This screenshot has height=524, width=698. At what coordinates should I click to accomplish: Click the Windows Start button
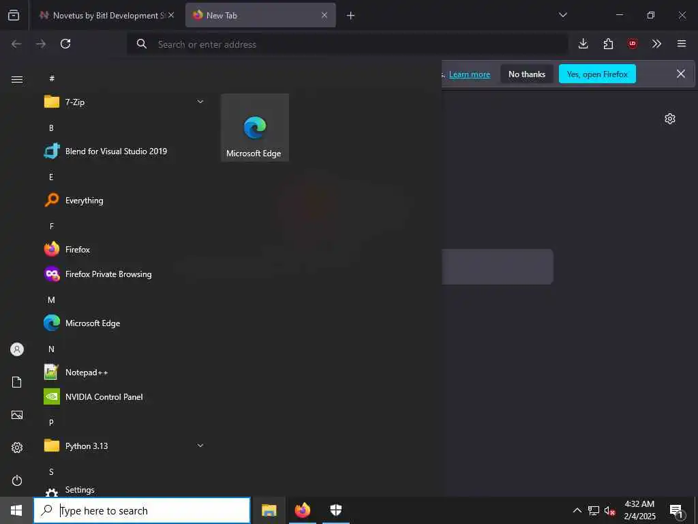click(16, 510)
